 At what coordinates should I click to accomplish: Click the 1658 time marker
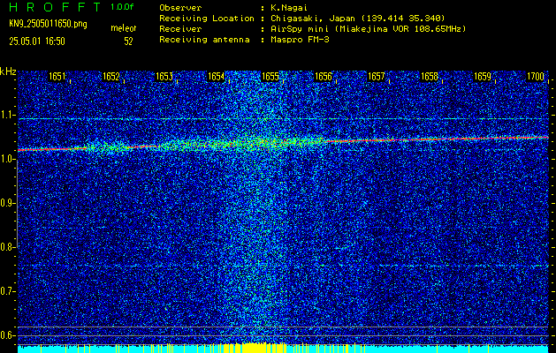[429, 77]
